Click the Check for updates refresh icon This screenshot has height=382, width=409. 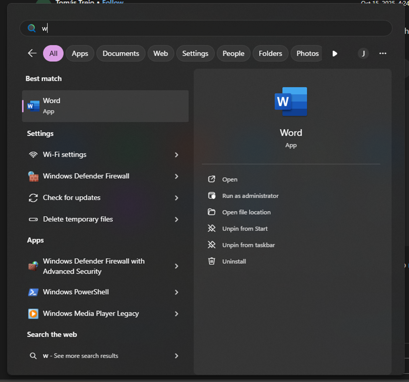pyautogui.click(x=33, y=198)
